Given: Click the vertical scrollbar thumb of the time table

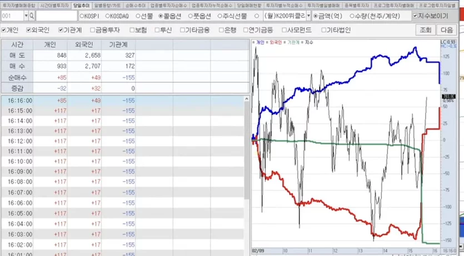Looking at the screenshot, I should (247, 150).
